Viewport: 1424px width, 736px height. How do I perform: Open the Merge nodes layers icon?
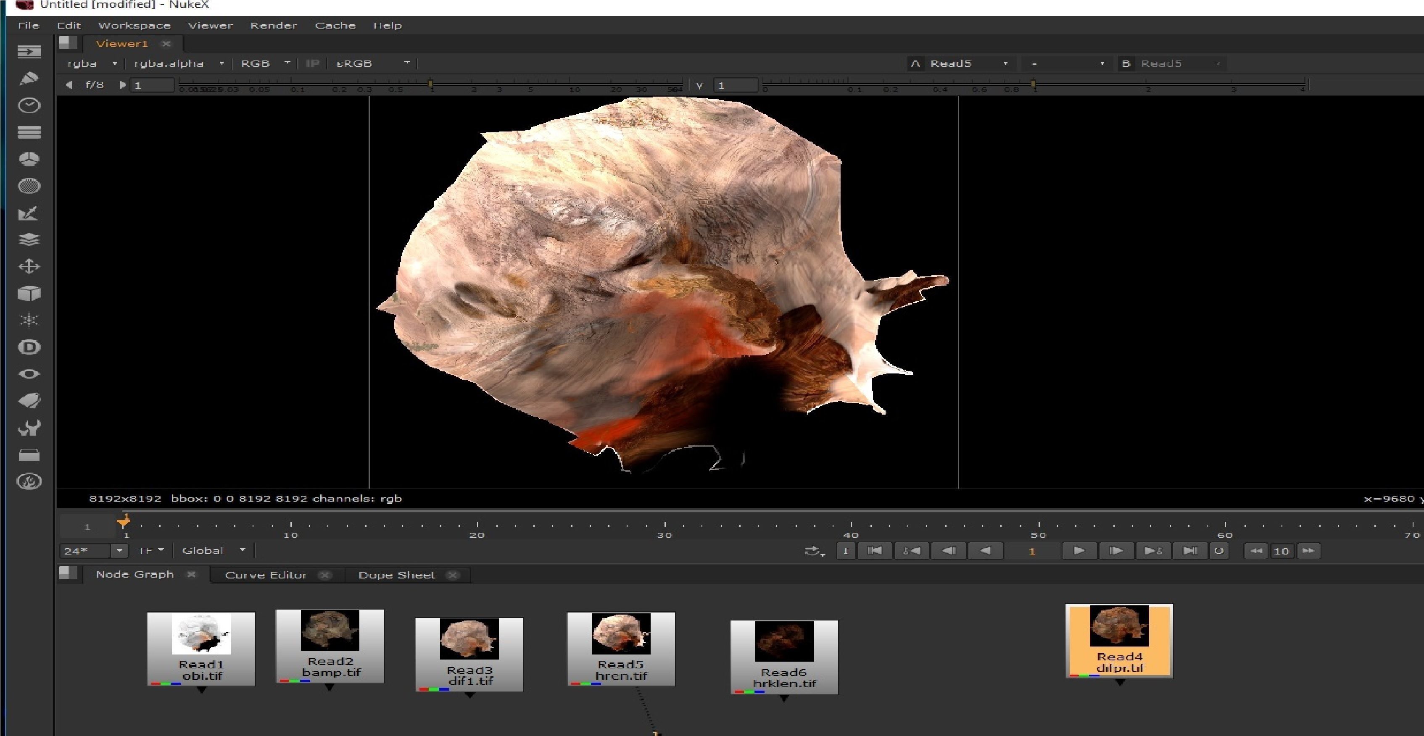[x=29, y=240]
